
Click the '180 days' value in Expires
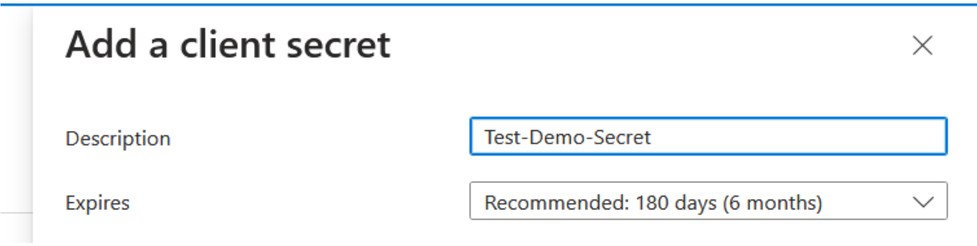676,202
